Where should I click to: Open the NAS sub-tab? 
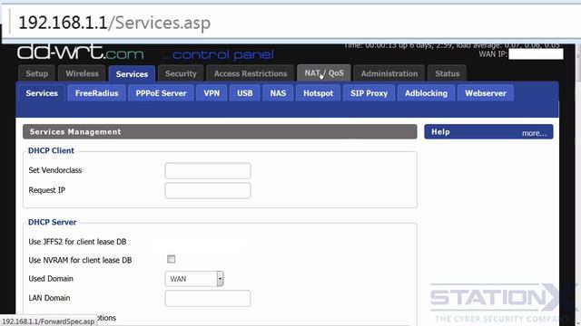coord(278,93)
